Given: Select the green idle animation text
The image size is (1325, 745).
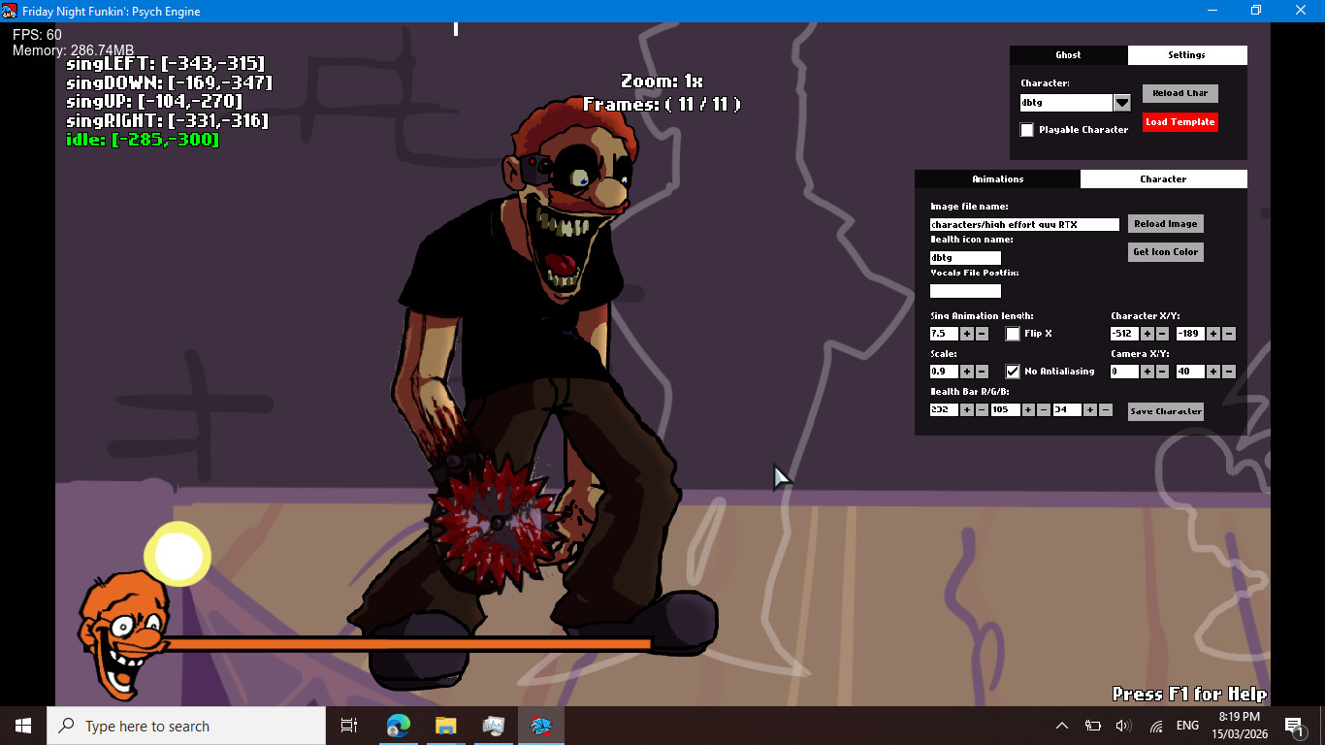Looking at the screenshot, I should pos(143,140).
